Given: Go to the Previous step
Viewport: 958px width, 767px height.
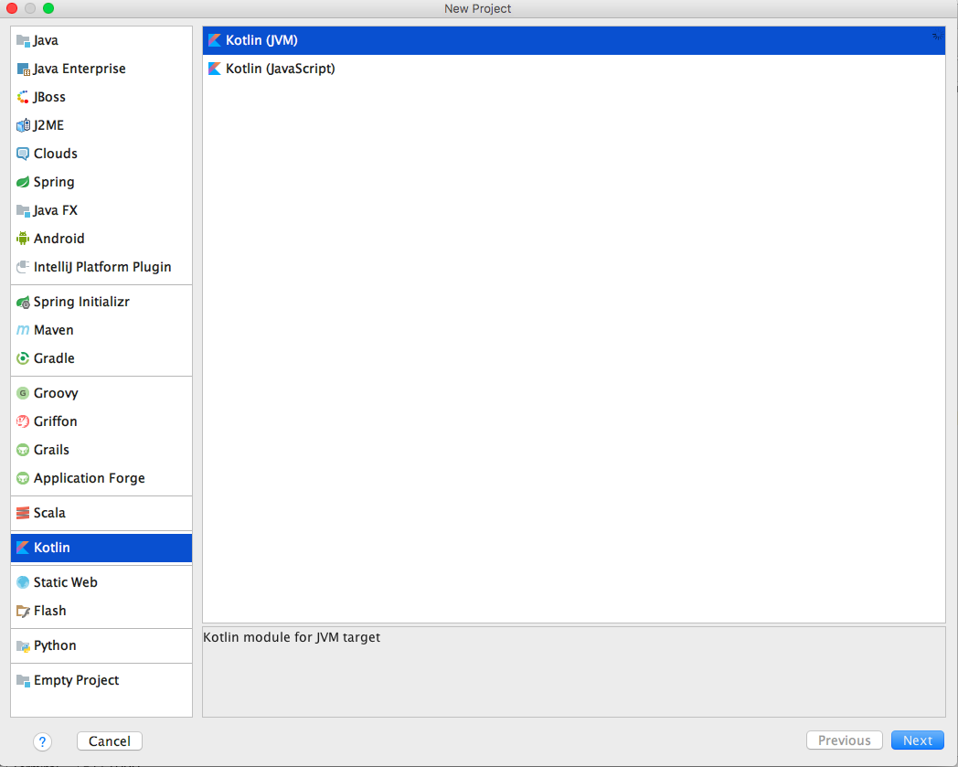Looking at the screenshot, I should (845, 740).
